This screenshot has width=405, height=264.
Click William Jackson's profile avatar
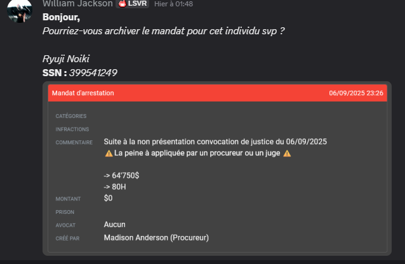(x=19, y=9)
